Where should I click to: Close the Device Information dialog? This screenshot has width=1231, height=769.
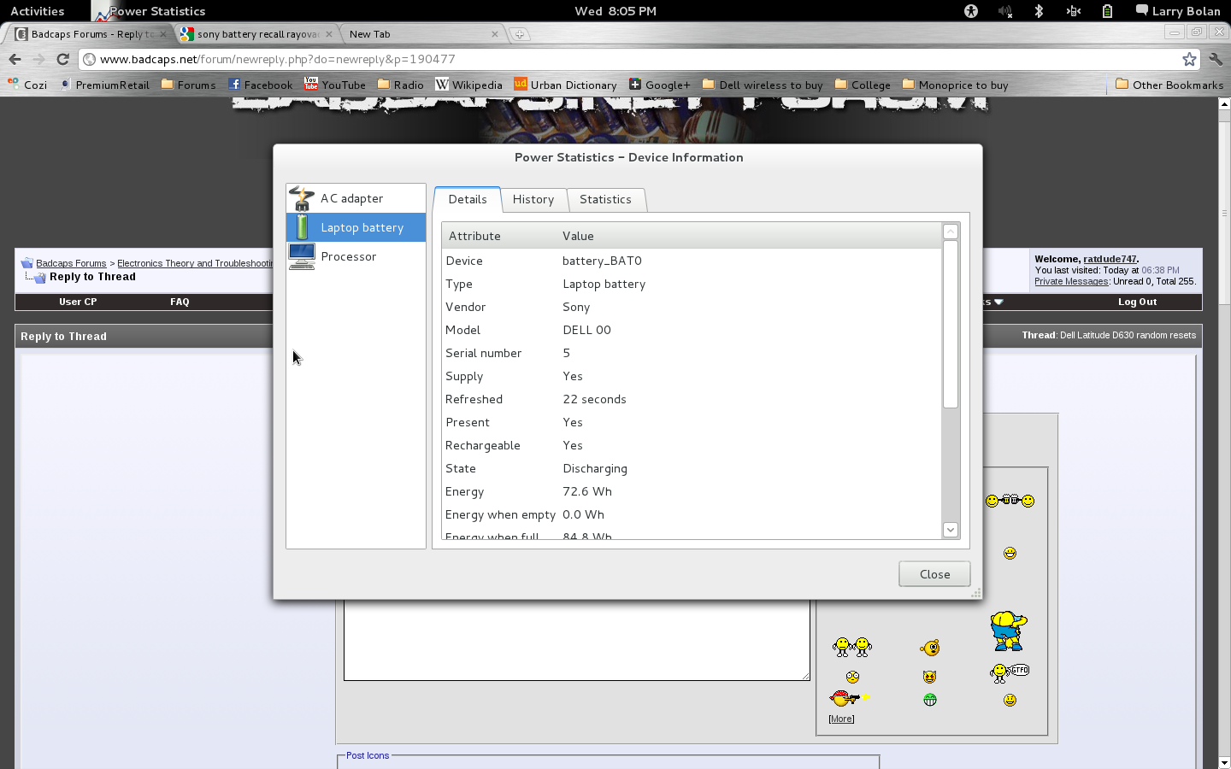[934, 574]
